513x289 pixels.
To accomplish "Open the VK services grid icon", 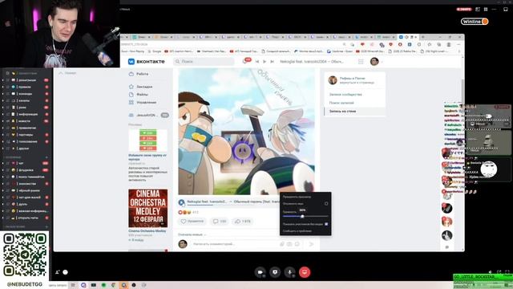I will tap(361, 61).
